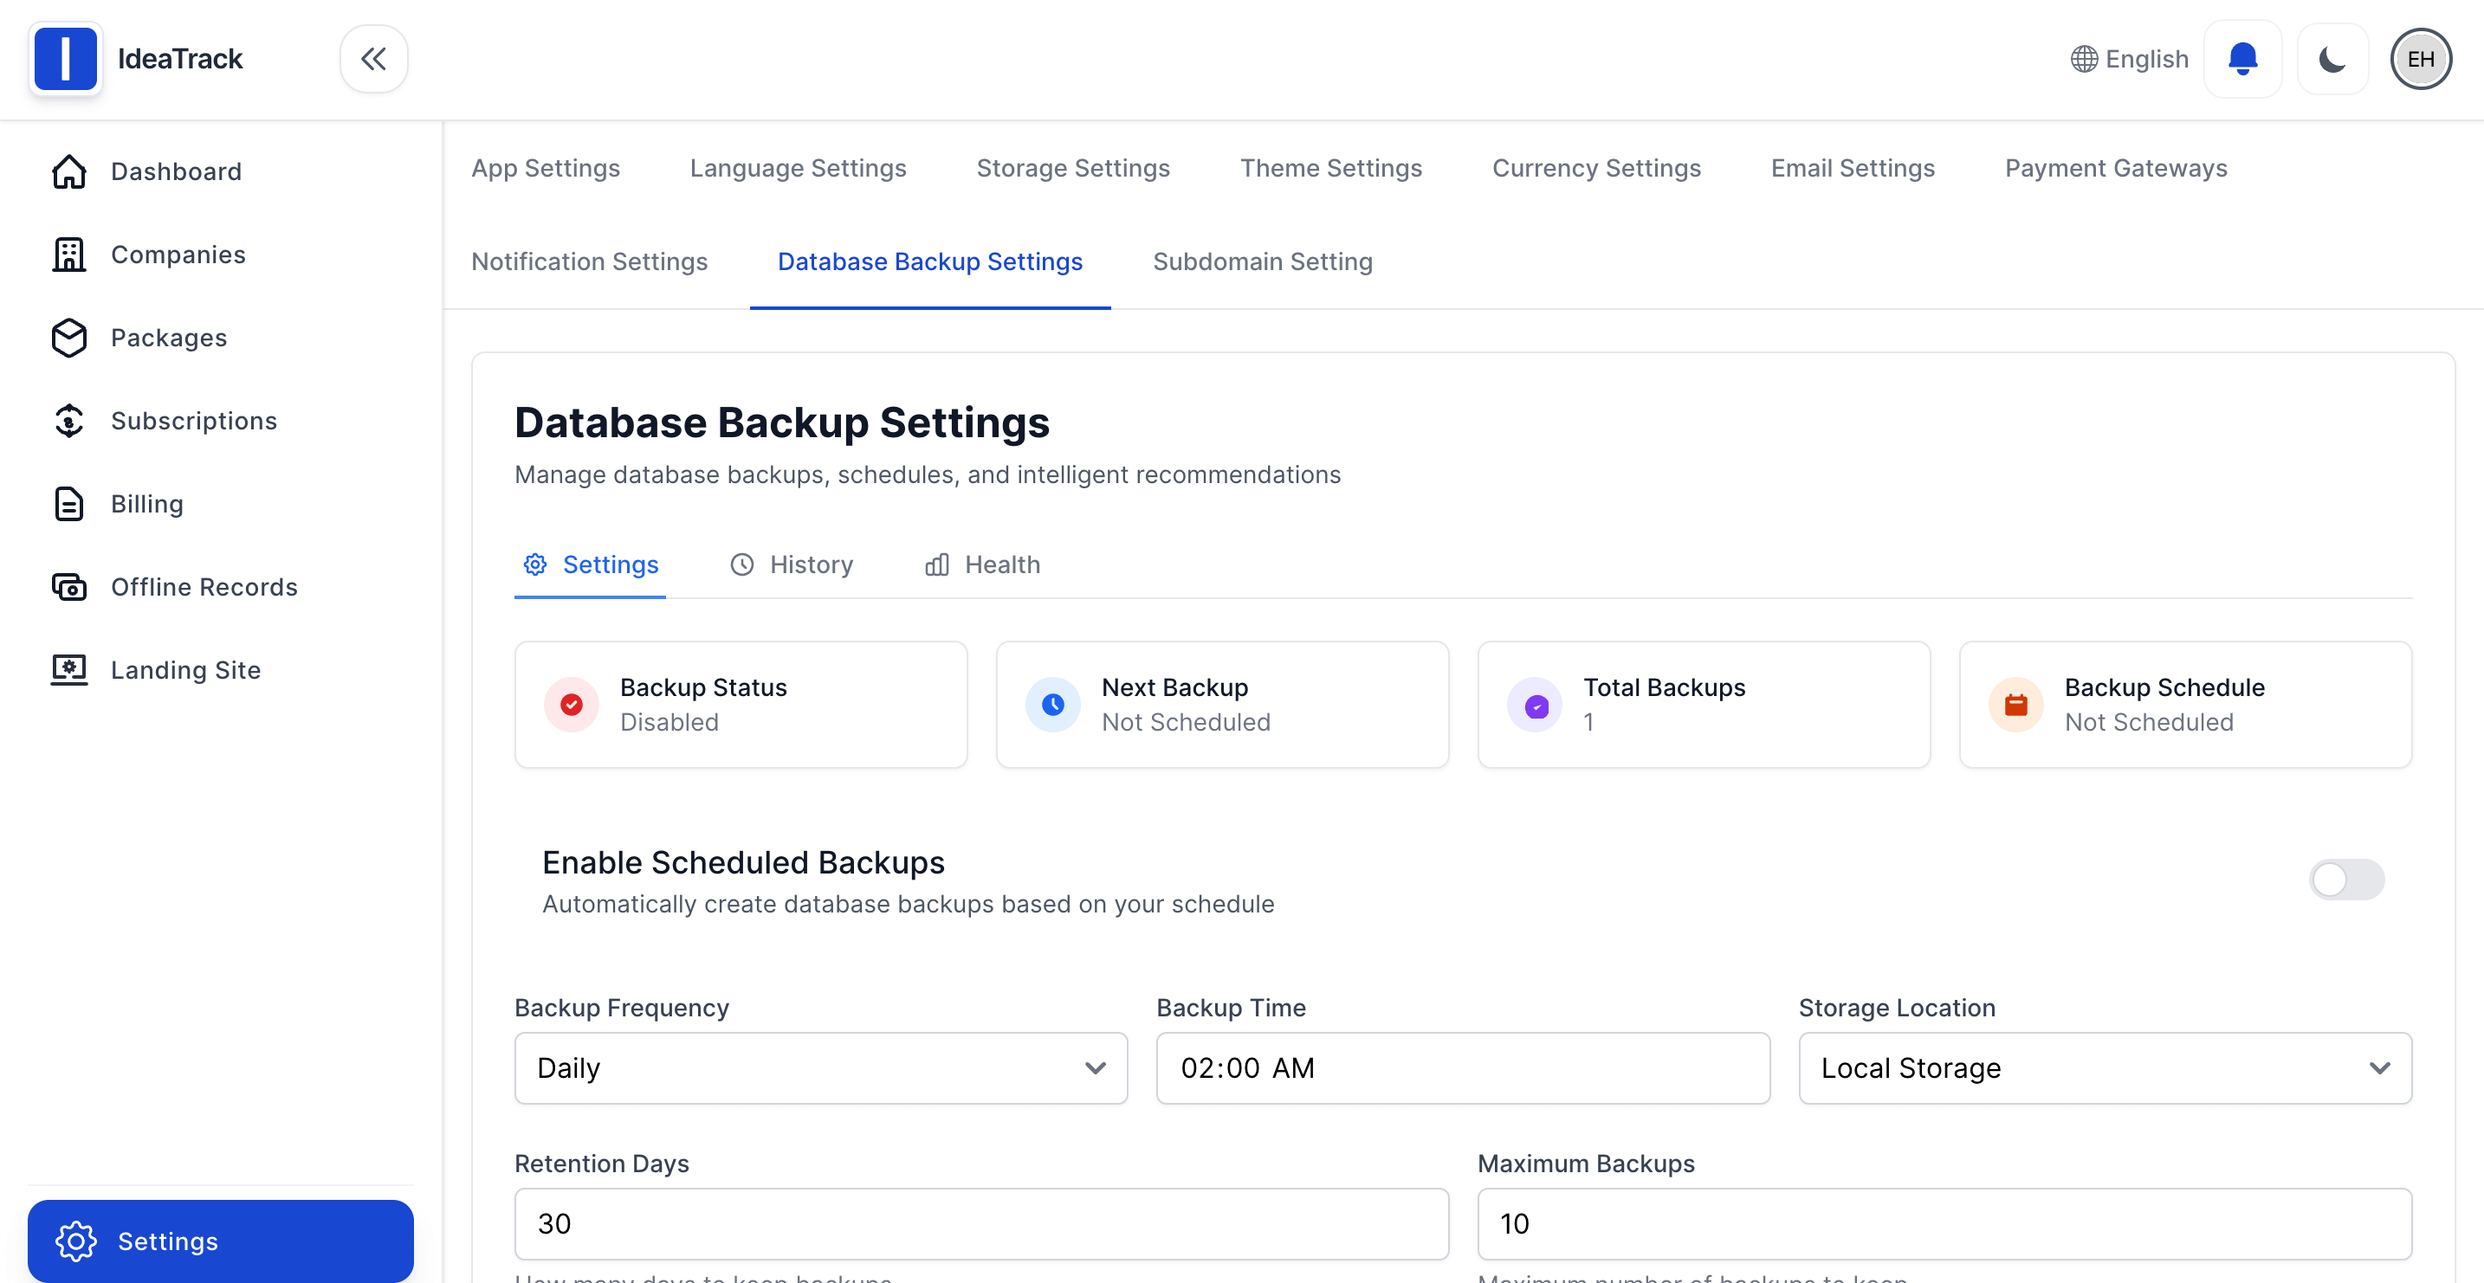Viewport: 2484px width, 1283px height.
Task: Open the EH user avatar menu
Action: [x=2421, y=59]
